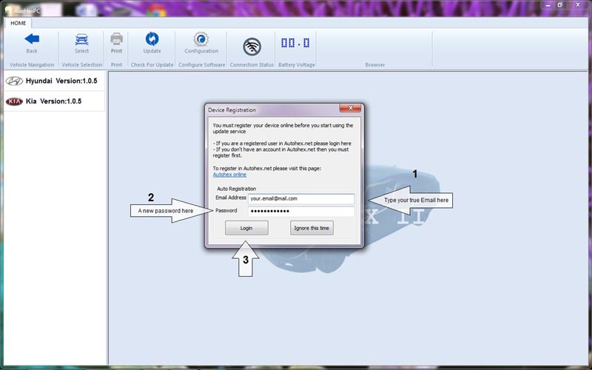Check for updates with Update icon

tap(152, 38)
